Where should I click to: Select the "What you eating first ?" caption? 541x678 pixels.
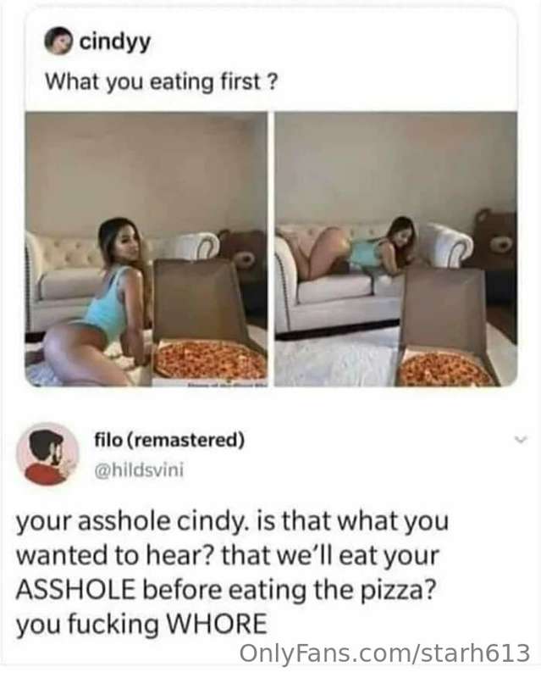pos(161,82)
